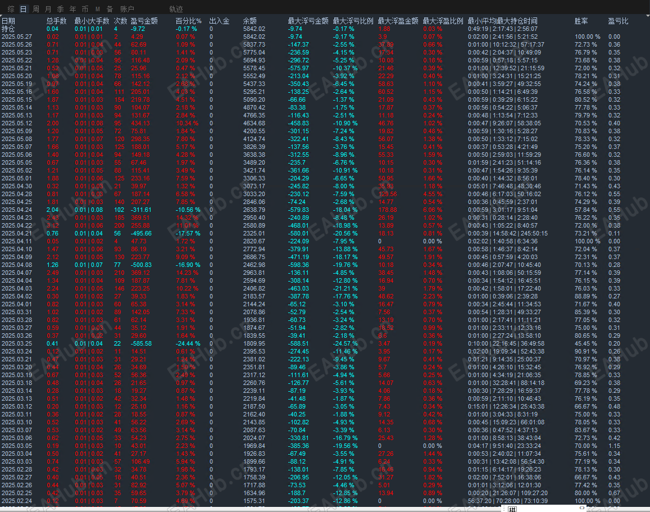Select the 持仓 open-position row label
650x512 pixels.
(8, 29)
